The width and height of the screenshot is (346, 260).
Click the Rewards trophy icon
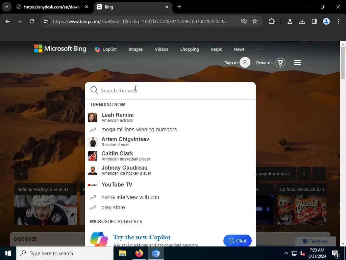(280, 63)
